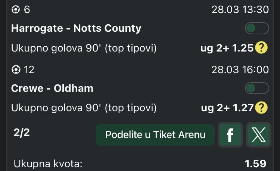Open the Crewe - Oldham match
This screenshot has width=280, height=171.
[x=52, y=88]
